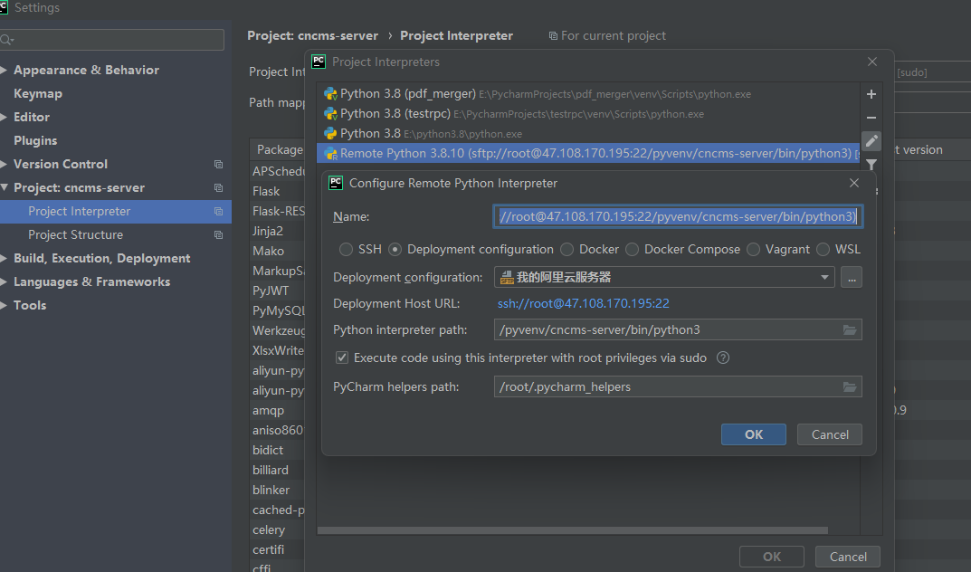Select the Jinja2 package row
Image resolution: width=971 pixels, height=572 pixels.
point(277,231)
